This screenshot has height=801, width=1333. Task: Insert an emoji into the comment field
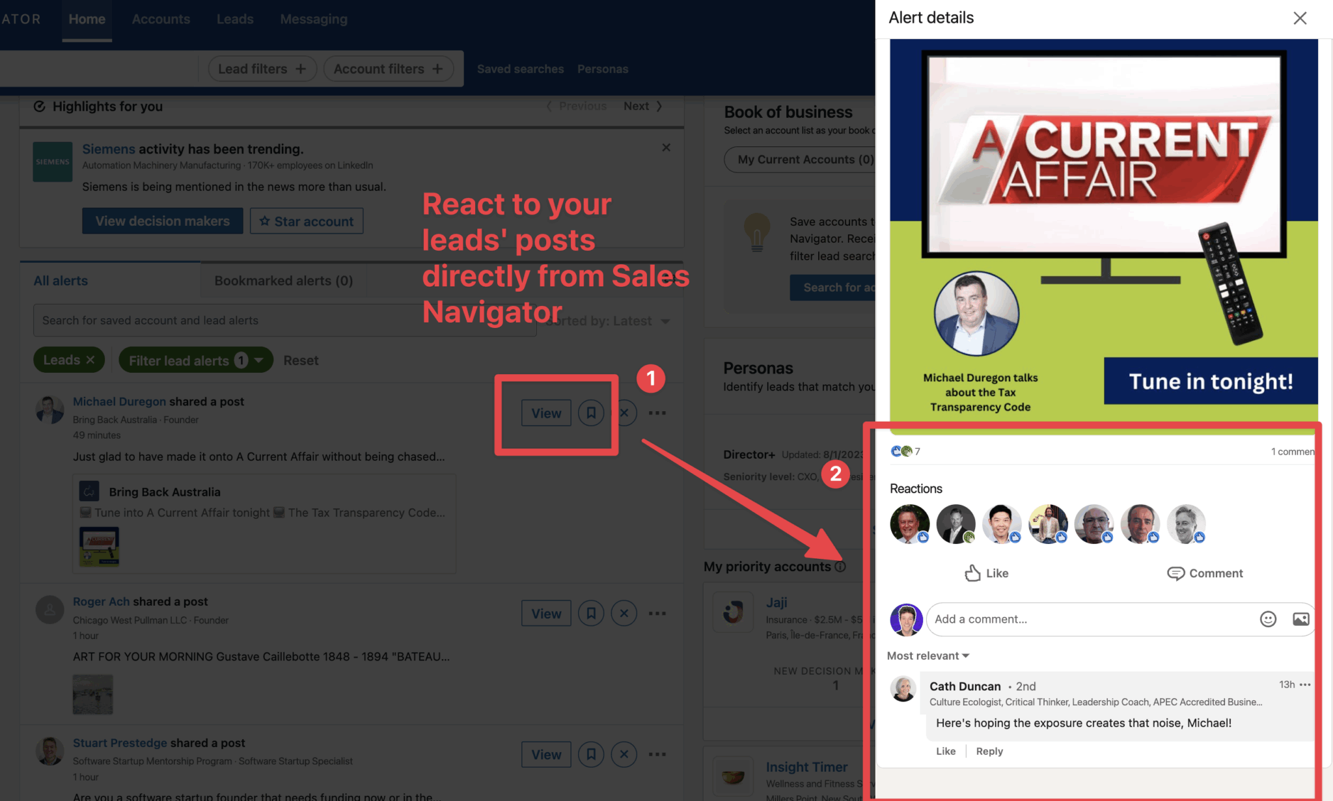(1268, 619)
